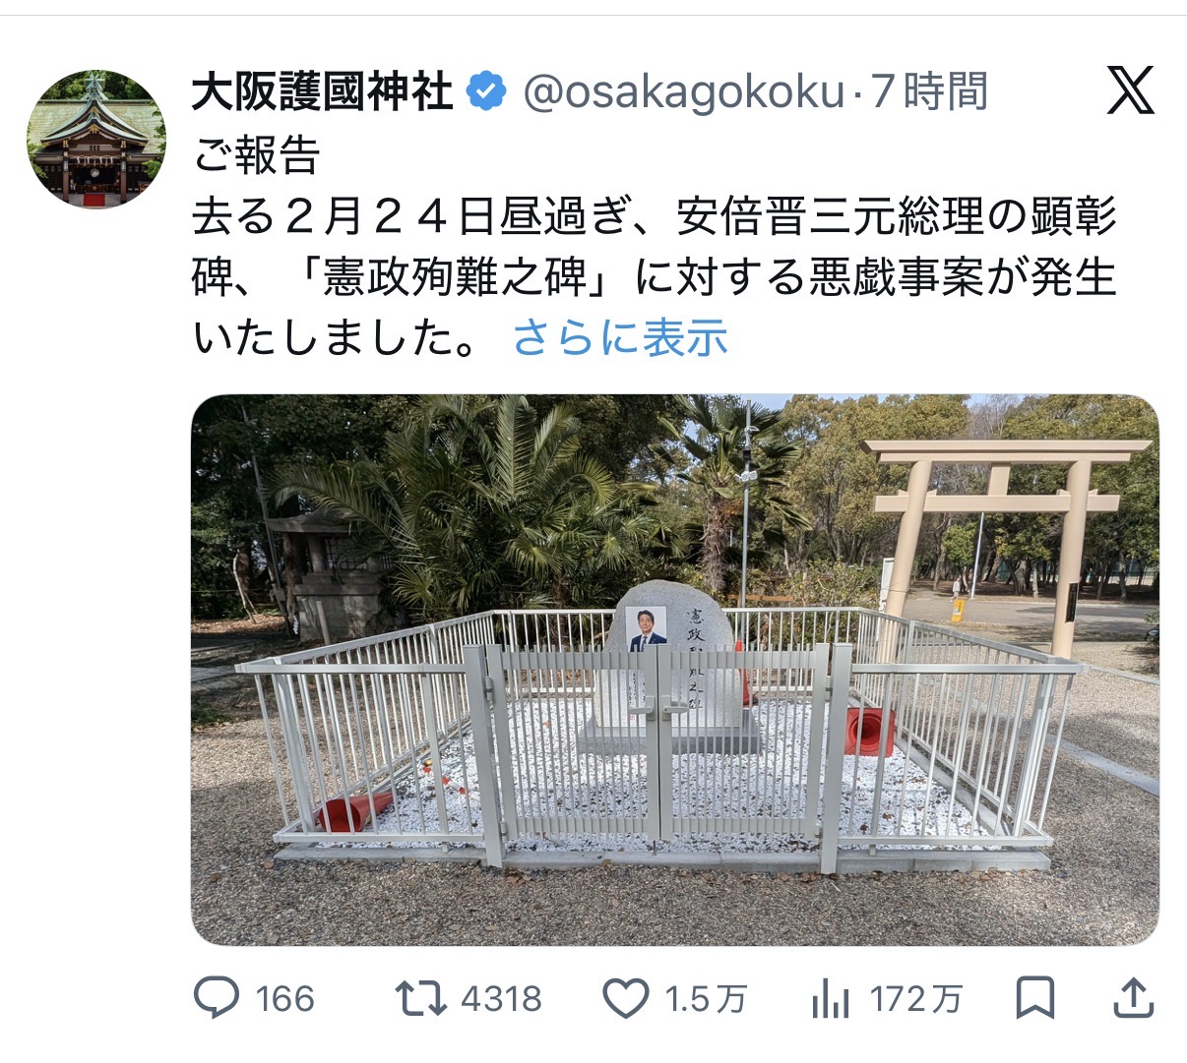
Task: Open the 大阪護國神社 profile avatar
Action: coord(95,140)
